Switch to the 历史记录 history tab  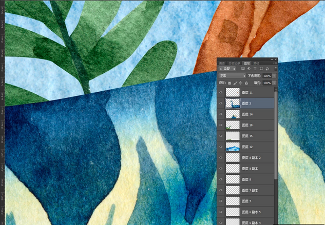point(233,63)
